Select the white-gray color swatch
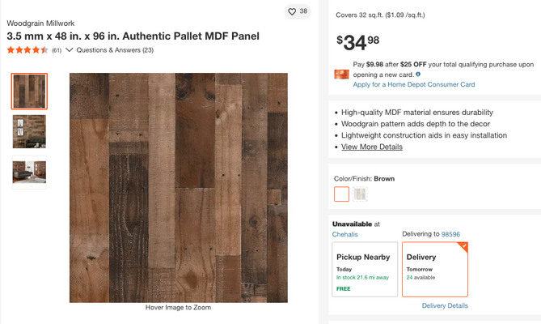 tap(360, 194)
